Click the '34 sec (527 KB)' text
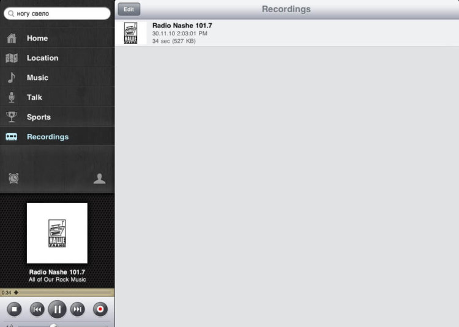Viewport: 459px width, 327px height. [x=174, y=41]
